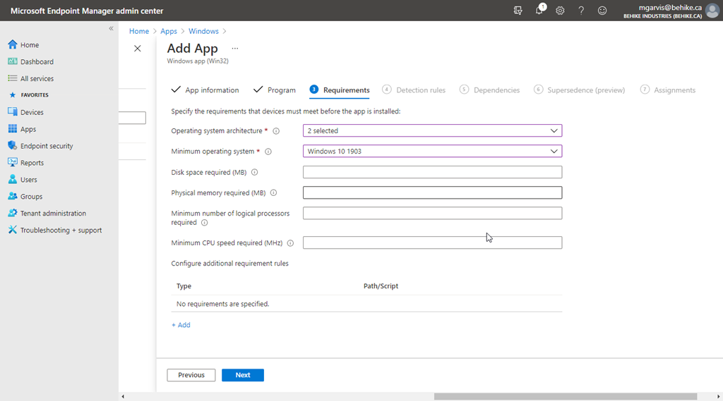Collapse the left navigation sidebar
This screenshot has width=723, height=401.
(111, 28)
